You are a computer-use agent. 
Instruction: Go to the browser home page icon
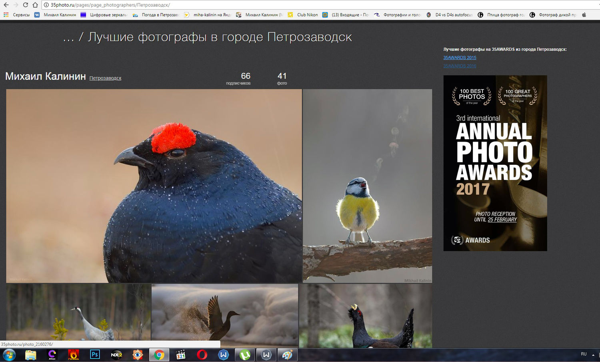(35, 5)
